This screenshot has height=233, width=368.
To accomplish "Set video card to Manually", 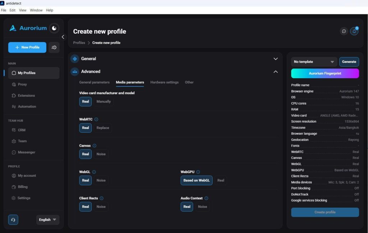I will (103, 102).
